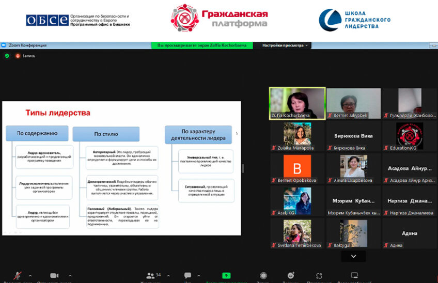Click the whiteboard icon in toolbar
This screenshot has width=438, height=283.
click(x=354, y=276)
